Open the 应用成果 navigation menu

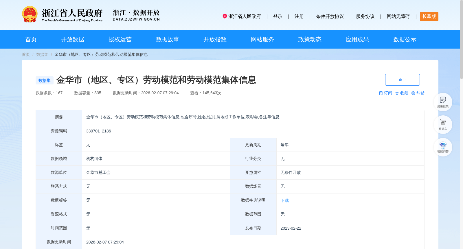tap(357, 39)
